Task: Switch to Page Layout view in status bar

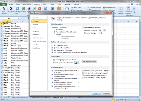Action: (x=116, y=100)
